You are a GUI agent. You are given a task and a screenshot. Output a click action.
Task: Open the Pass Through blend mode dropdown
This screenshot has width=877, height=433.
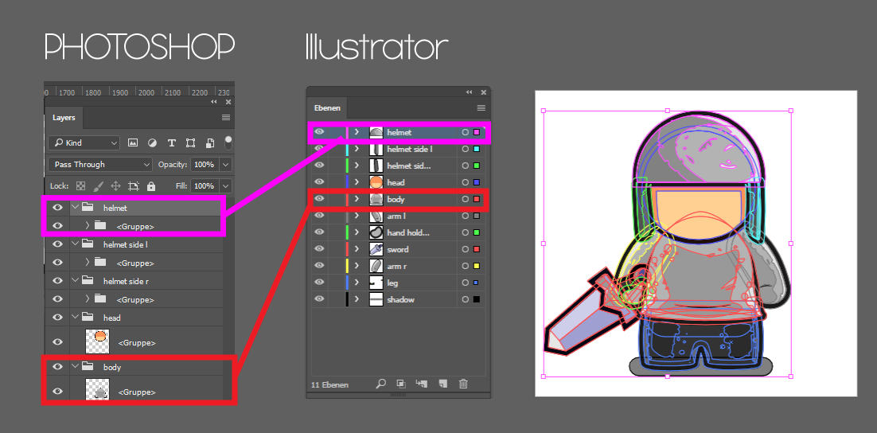pos(100,165)
